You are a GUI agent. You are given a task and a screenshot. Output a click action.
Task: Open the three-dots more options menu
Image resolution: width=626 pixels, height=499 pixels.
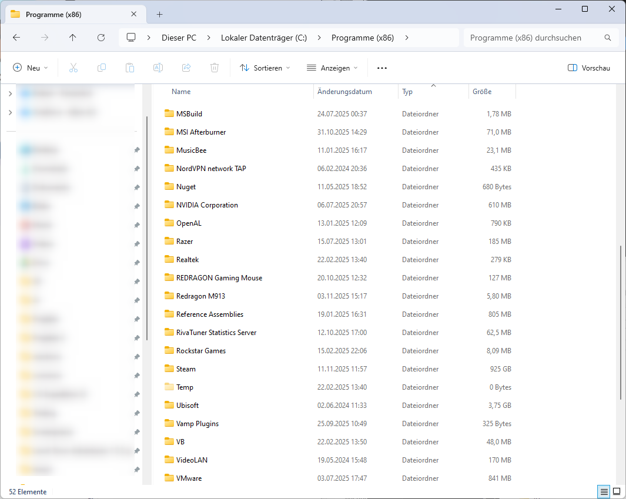coord(382,68)
